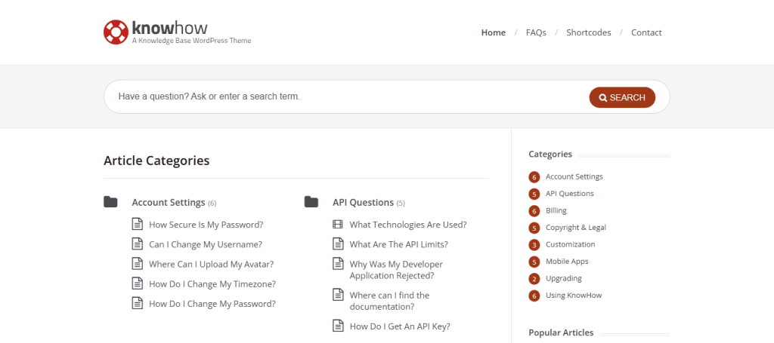Select Customization in sidebar Categories
Viewport: 774px width, 343px height.
[x=570, y=244]
